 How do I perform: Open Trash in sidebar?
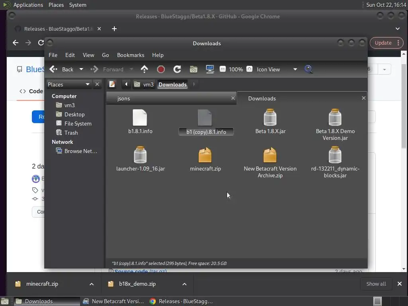tap(71, 133)
